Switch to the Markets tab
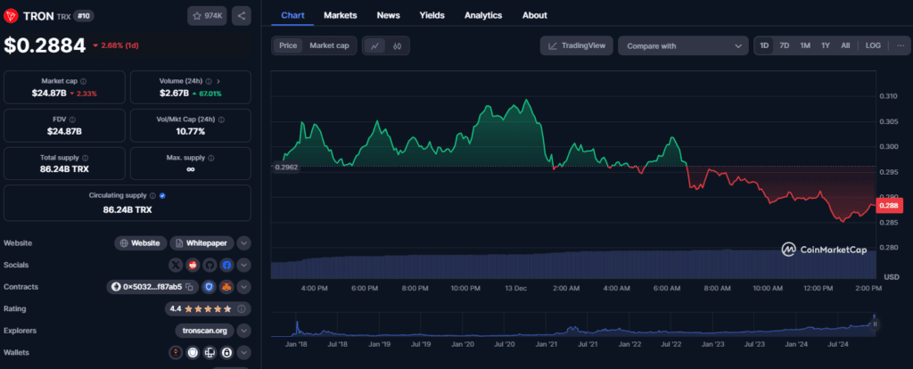913x369 pixels. (341, 15)
